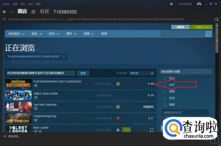This screenshot has width=221, height=146.
Task: Open the 相关性 sort order dropdown
Action: coord(142,73)
